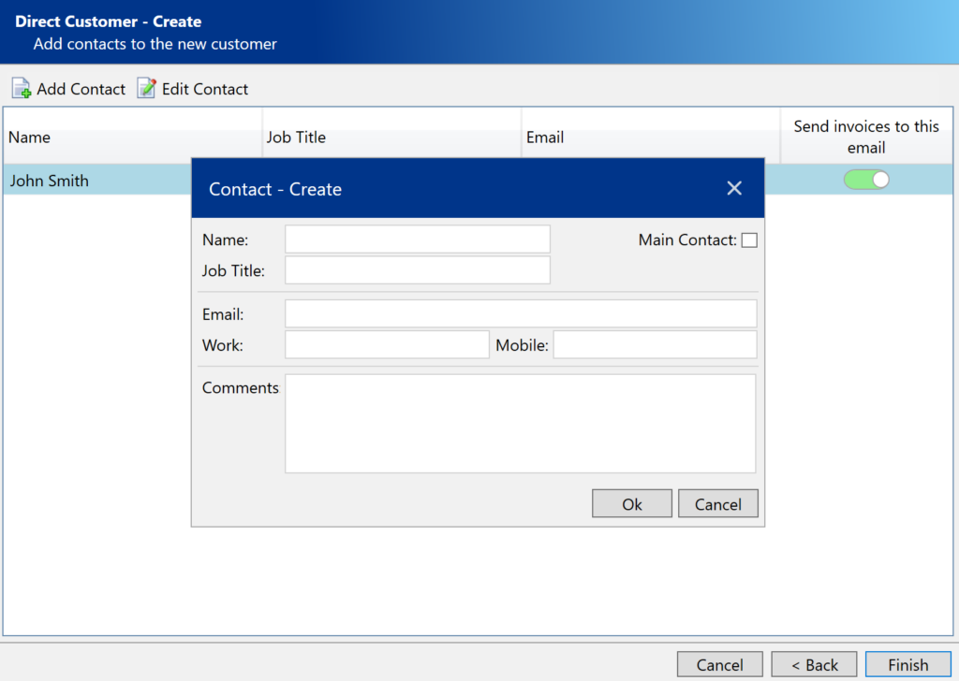This screenshot has width=959, height=681.
Task: Sort by the Name column header
Action: pos(131,137)
